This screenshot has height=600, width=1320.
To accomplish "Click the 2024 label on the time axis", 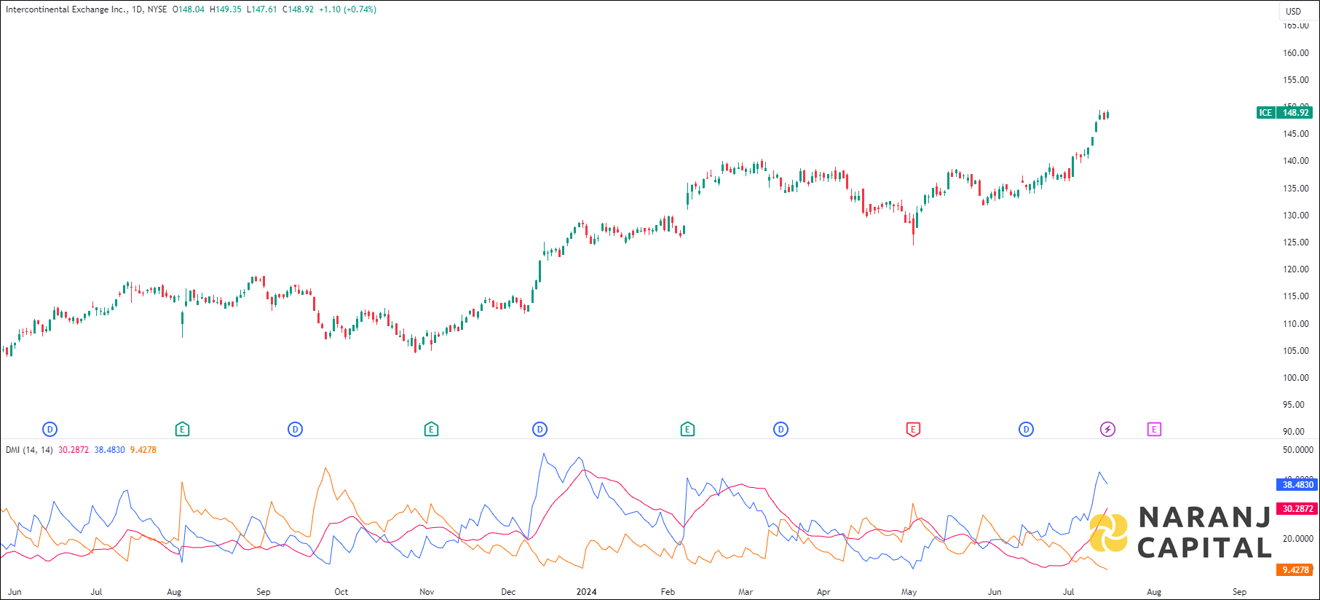I will [586, 592].
